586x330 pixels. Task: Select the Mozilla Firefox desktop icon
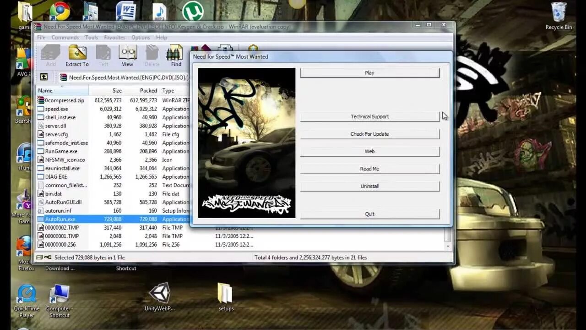(26, 254)
